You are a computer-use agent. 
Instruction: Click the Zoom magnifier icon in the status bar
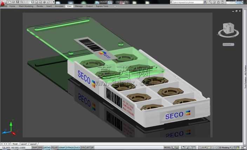tap(187, 148)
